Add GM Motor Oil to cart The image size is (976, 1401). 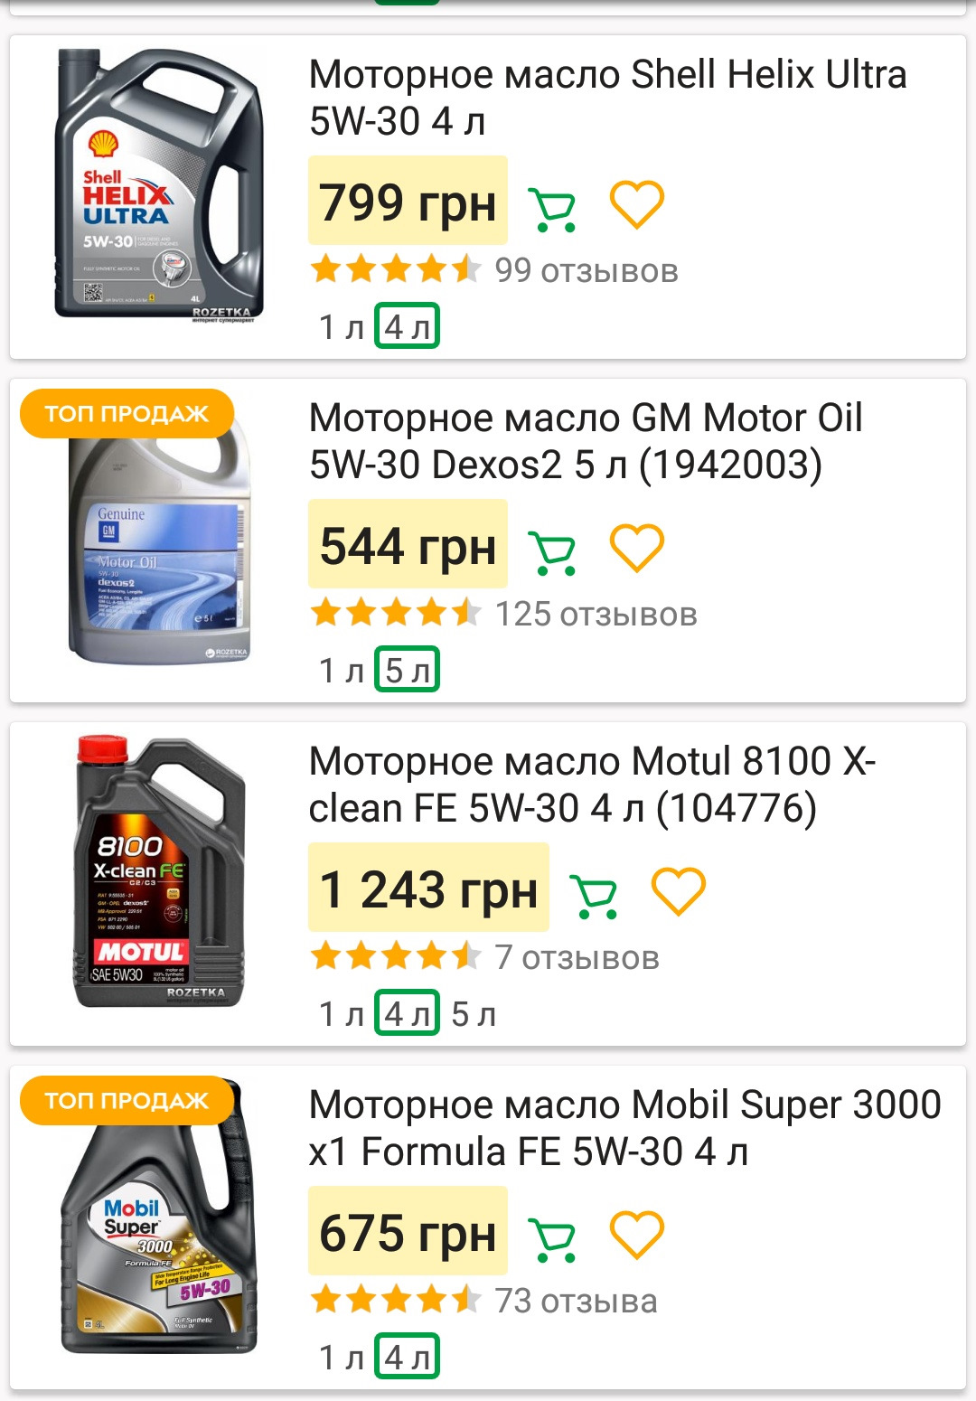(x=551, y=552)
